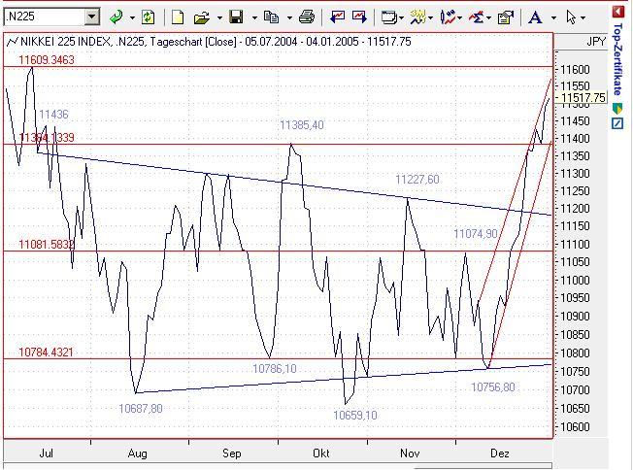The height and width of the screenshot is (470, 633).
Task: Expand dropdown beside chart type icon
Action: 460,17
